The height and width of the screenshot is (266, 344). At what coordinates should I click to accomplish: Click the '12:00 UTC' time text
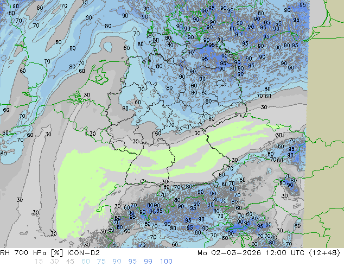point(285,253)
